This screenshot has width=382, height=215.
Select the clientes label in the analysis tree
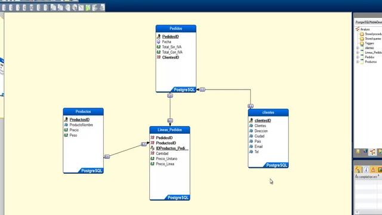369,48
